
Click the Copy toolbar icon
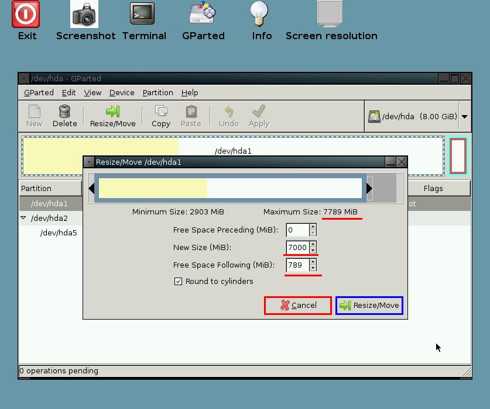(x=161, y=116)
